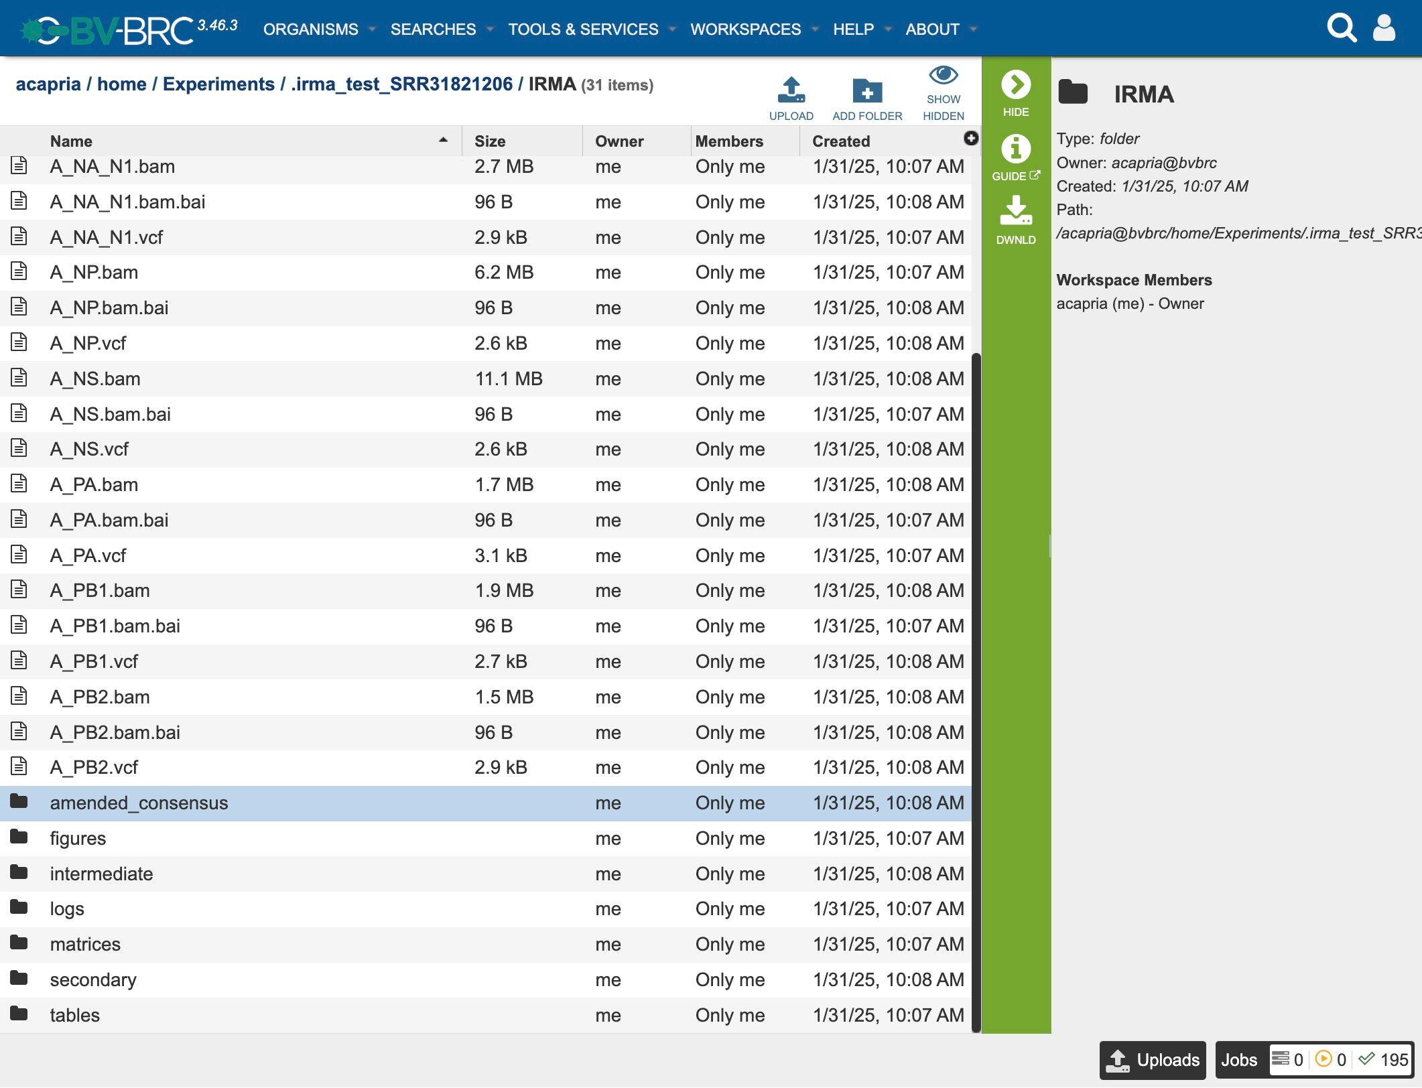Open the Workspaces dropdown menu
1422x1088 pixels.
click(745, 29)
